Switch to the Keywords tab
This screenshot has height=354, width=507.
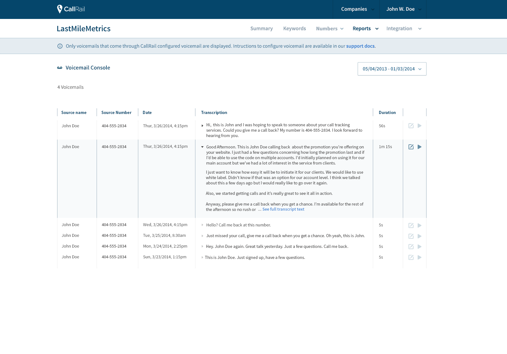click(294, 28)
